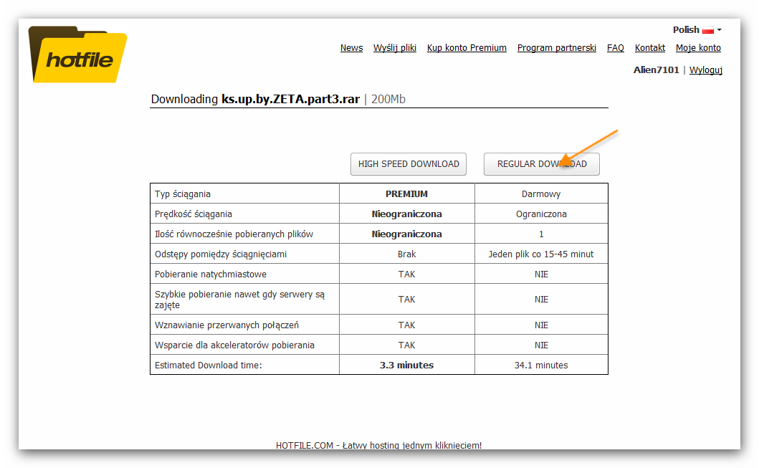This screenshot has height=468, width=759.
Task: Click the 'Typ ściągania' row label
Action: pos(183,194)
